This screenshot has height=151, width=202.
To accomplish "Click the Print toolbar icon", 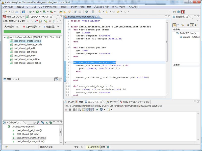I will click(17, 12).
